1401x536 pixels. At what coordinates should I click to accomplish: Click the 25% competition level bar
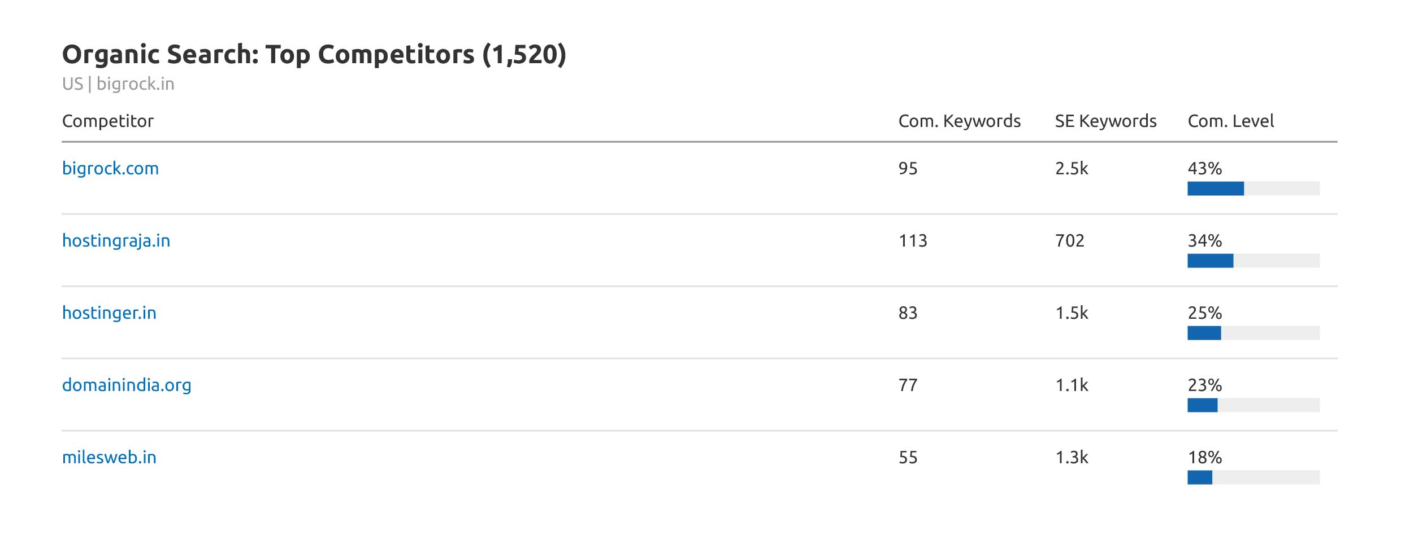click(1253, 333)
